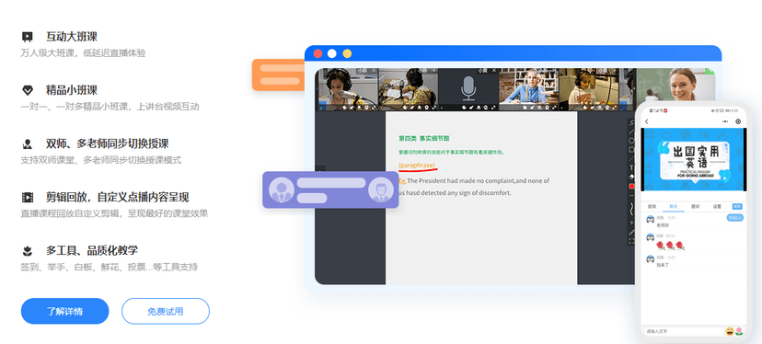Screen dimensions: 762x344
Task: Select the rectangle shape tool
Action: tap(631, 150)
